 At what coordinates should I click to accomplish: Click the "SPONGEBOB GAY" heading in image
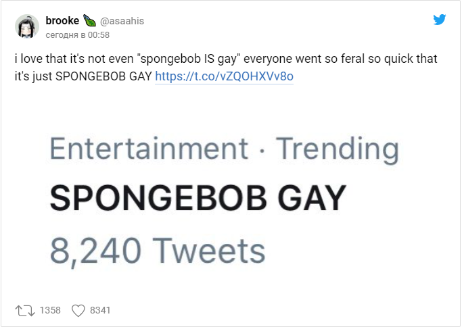point(198,199)
